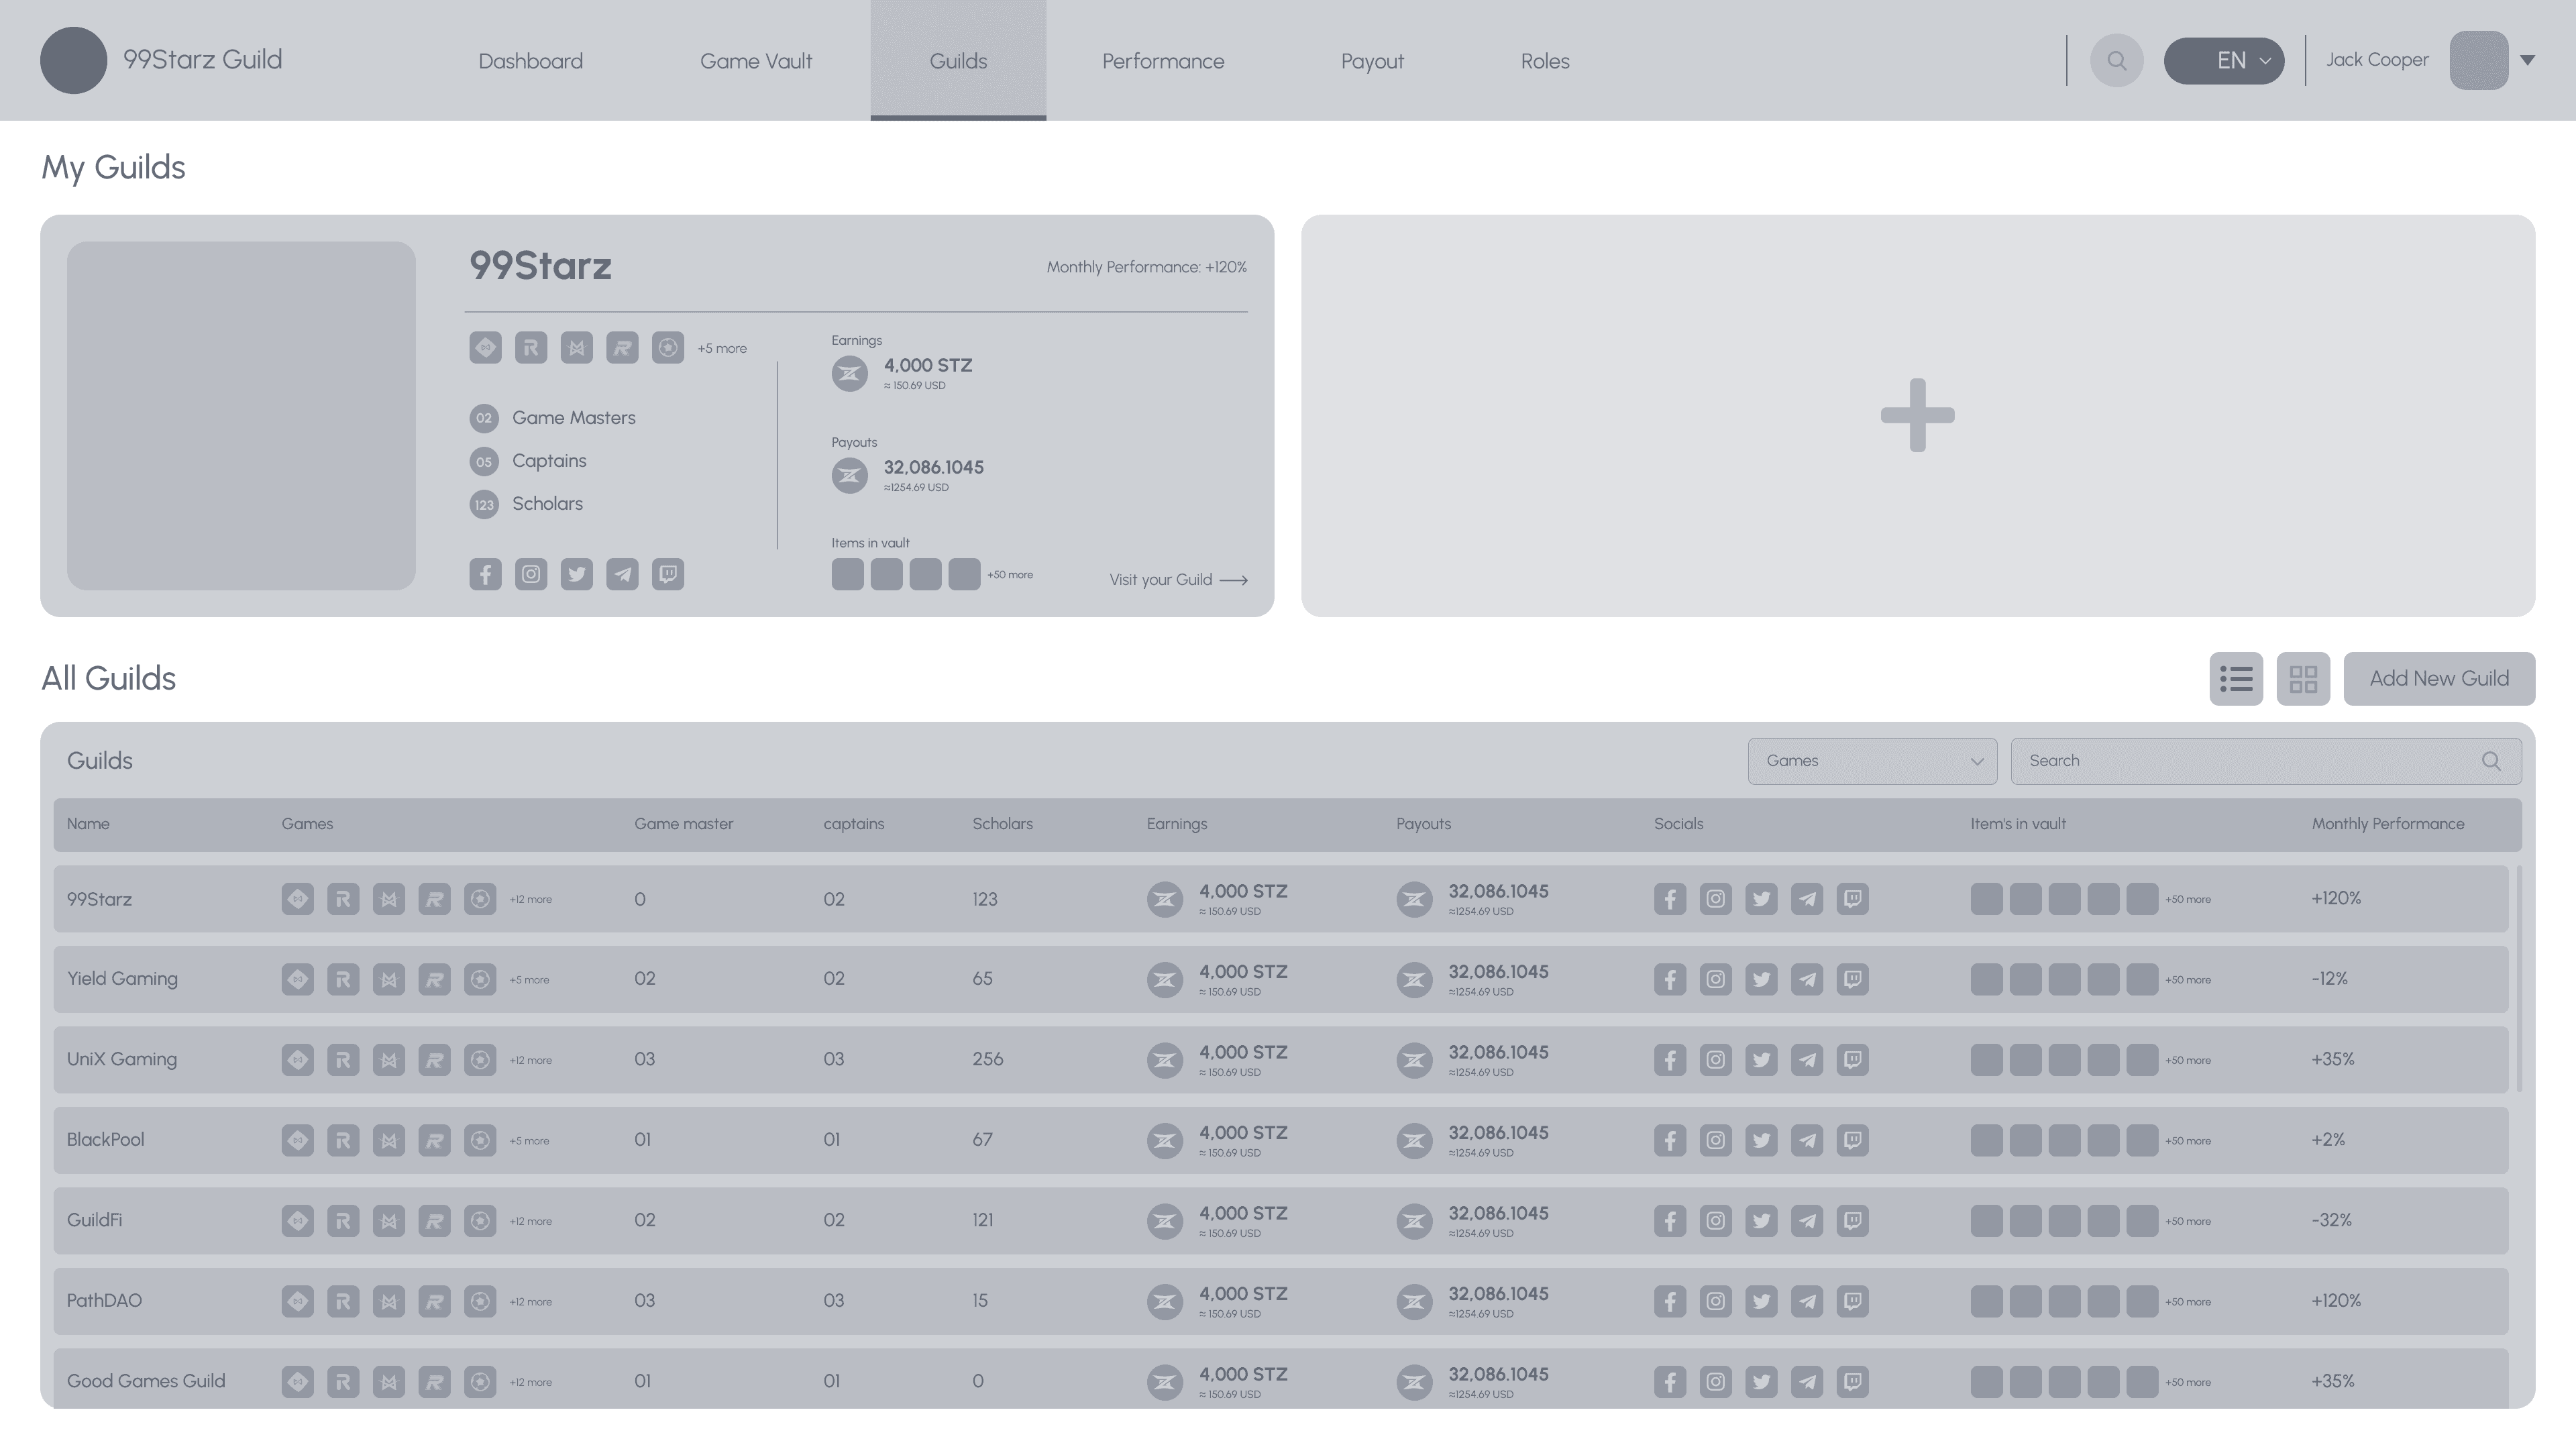2576x1449 pixels.
Task: Click the Payouts column header
Action: [1423, 825]
